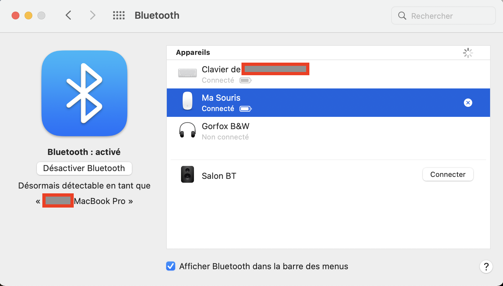The width and height of the screenshot is (503, 286).
Task: Select the Gorfox B&W device row
Action: [x=323, y=131]
